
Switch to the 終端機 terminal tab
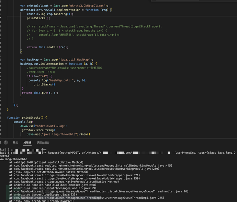pos(27,143)
